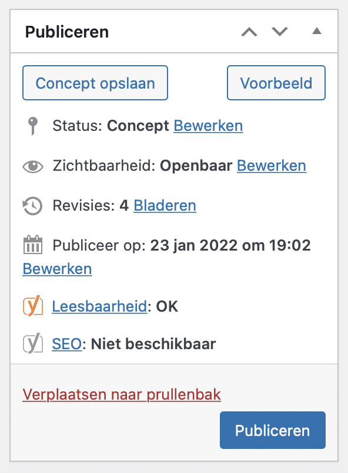Open the Leesbaarheid analysis link
Image resolution: width=348 pixels, height=473 pixels.
[99, 306]
